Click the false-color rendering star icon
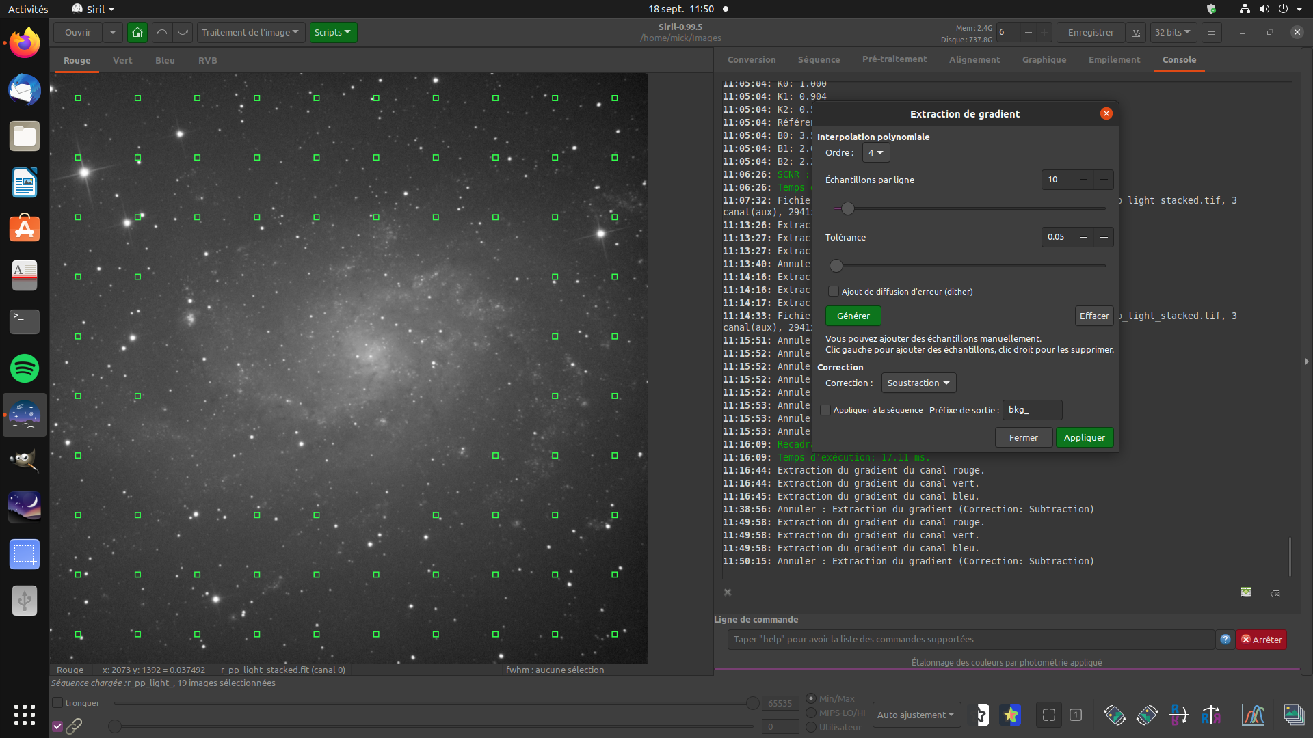 tap(1010, 715)
